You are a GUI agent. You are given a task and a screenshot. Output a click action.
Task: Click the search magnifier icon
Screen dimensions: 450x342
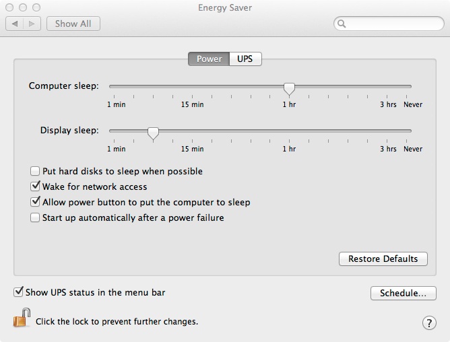click(x=342, y=24)
